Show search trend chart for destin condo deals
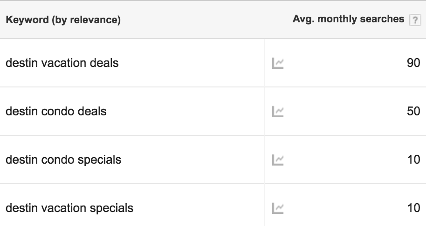Image resolution: width=426 pixels, height=226 pixels. click(278, 112)
